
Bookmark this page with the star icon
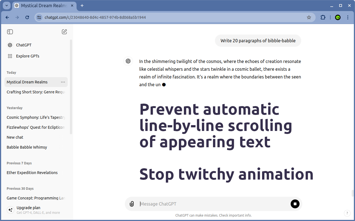click(x=309, y=17)
